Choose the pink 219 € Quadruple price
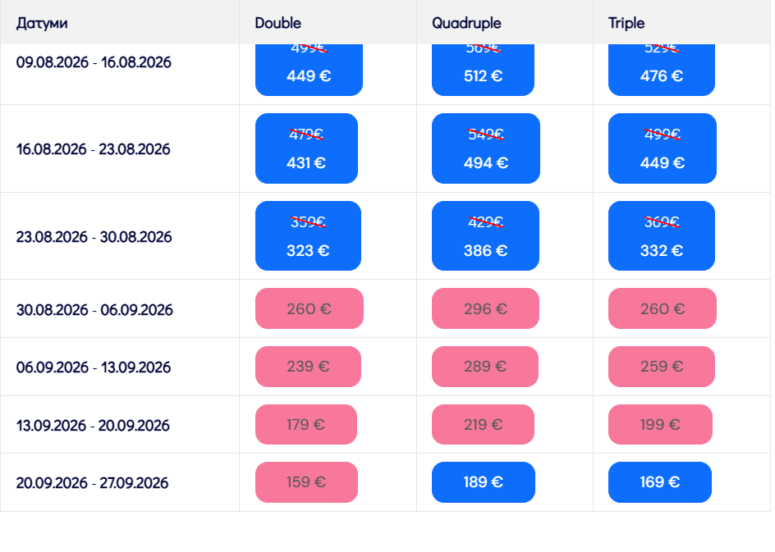Image resolution: width=775 pixels, height=552 pixels. point(483,425)
